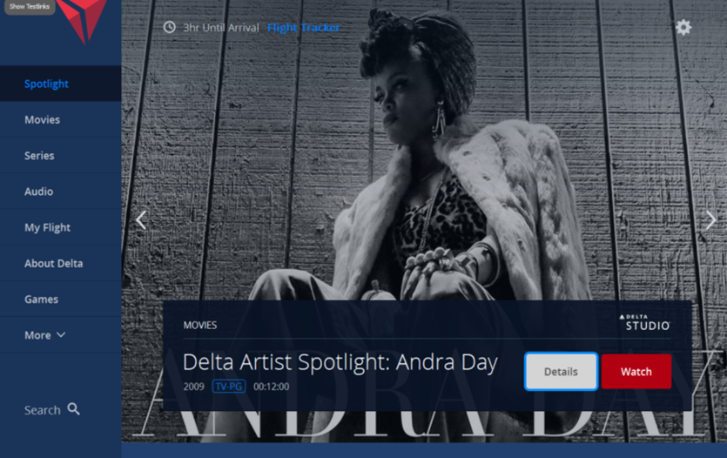727x458 pixels.
Task: Expand the More menu chevron
Action: 61,334
